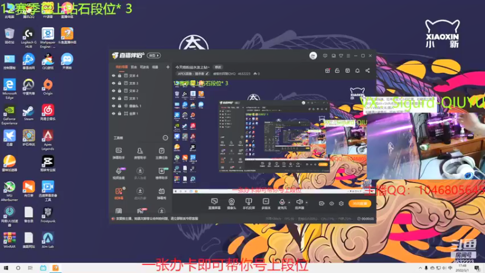Open the Origin desktop icon
The width and height of the screenshot is (485, 273).
click(48, 87)
